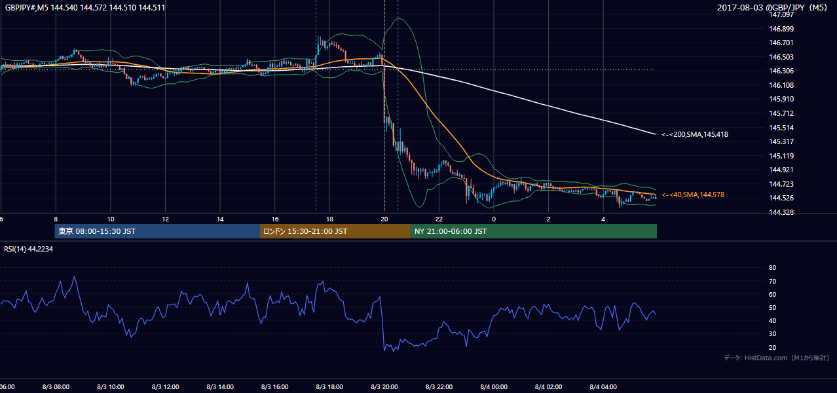Click the 8/4 02:00 date axis label
Image resolution: width=837 pixels, height=393 pixels.
[x=548, y=386]
